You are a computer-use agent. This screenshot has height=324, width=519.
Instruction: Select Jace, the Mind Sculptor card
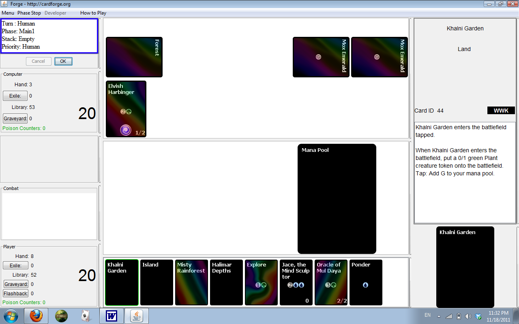[x=296, y=283]
